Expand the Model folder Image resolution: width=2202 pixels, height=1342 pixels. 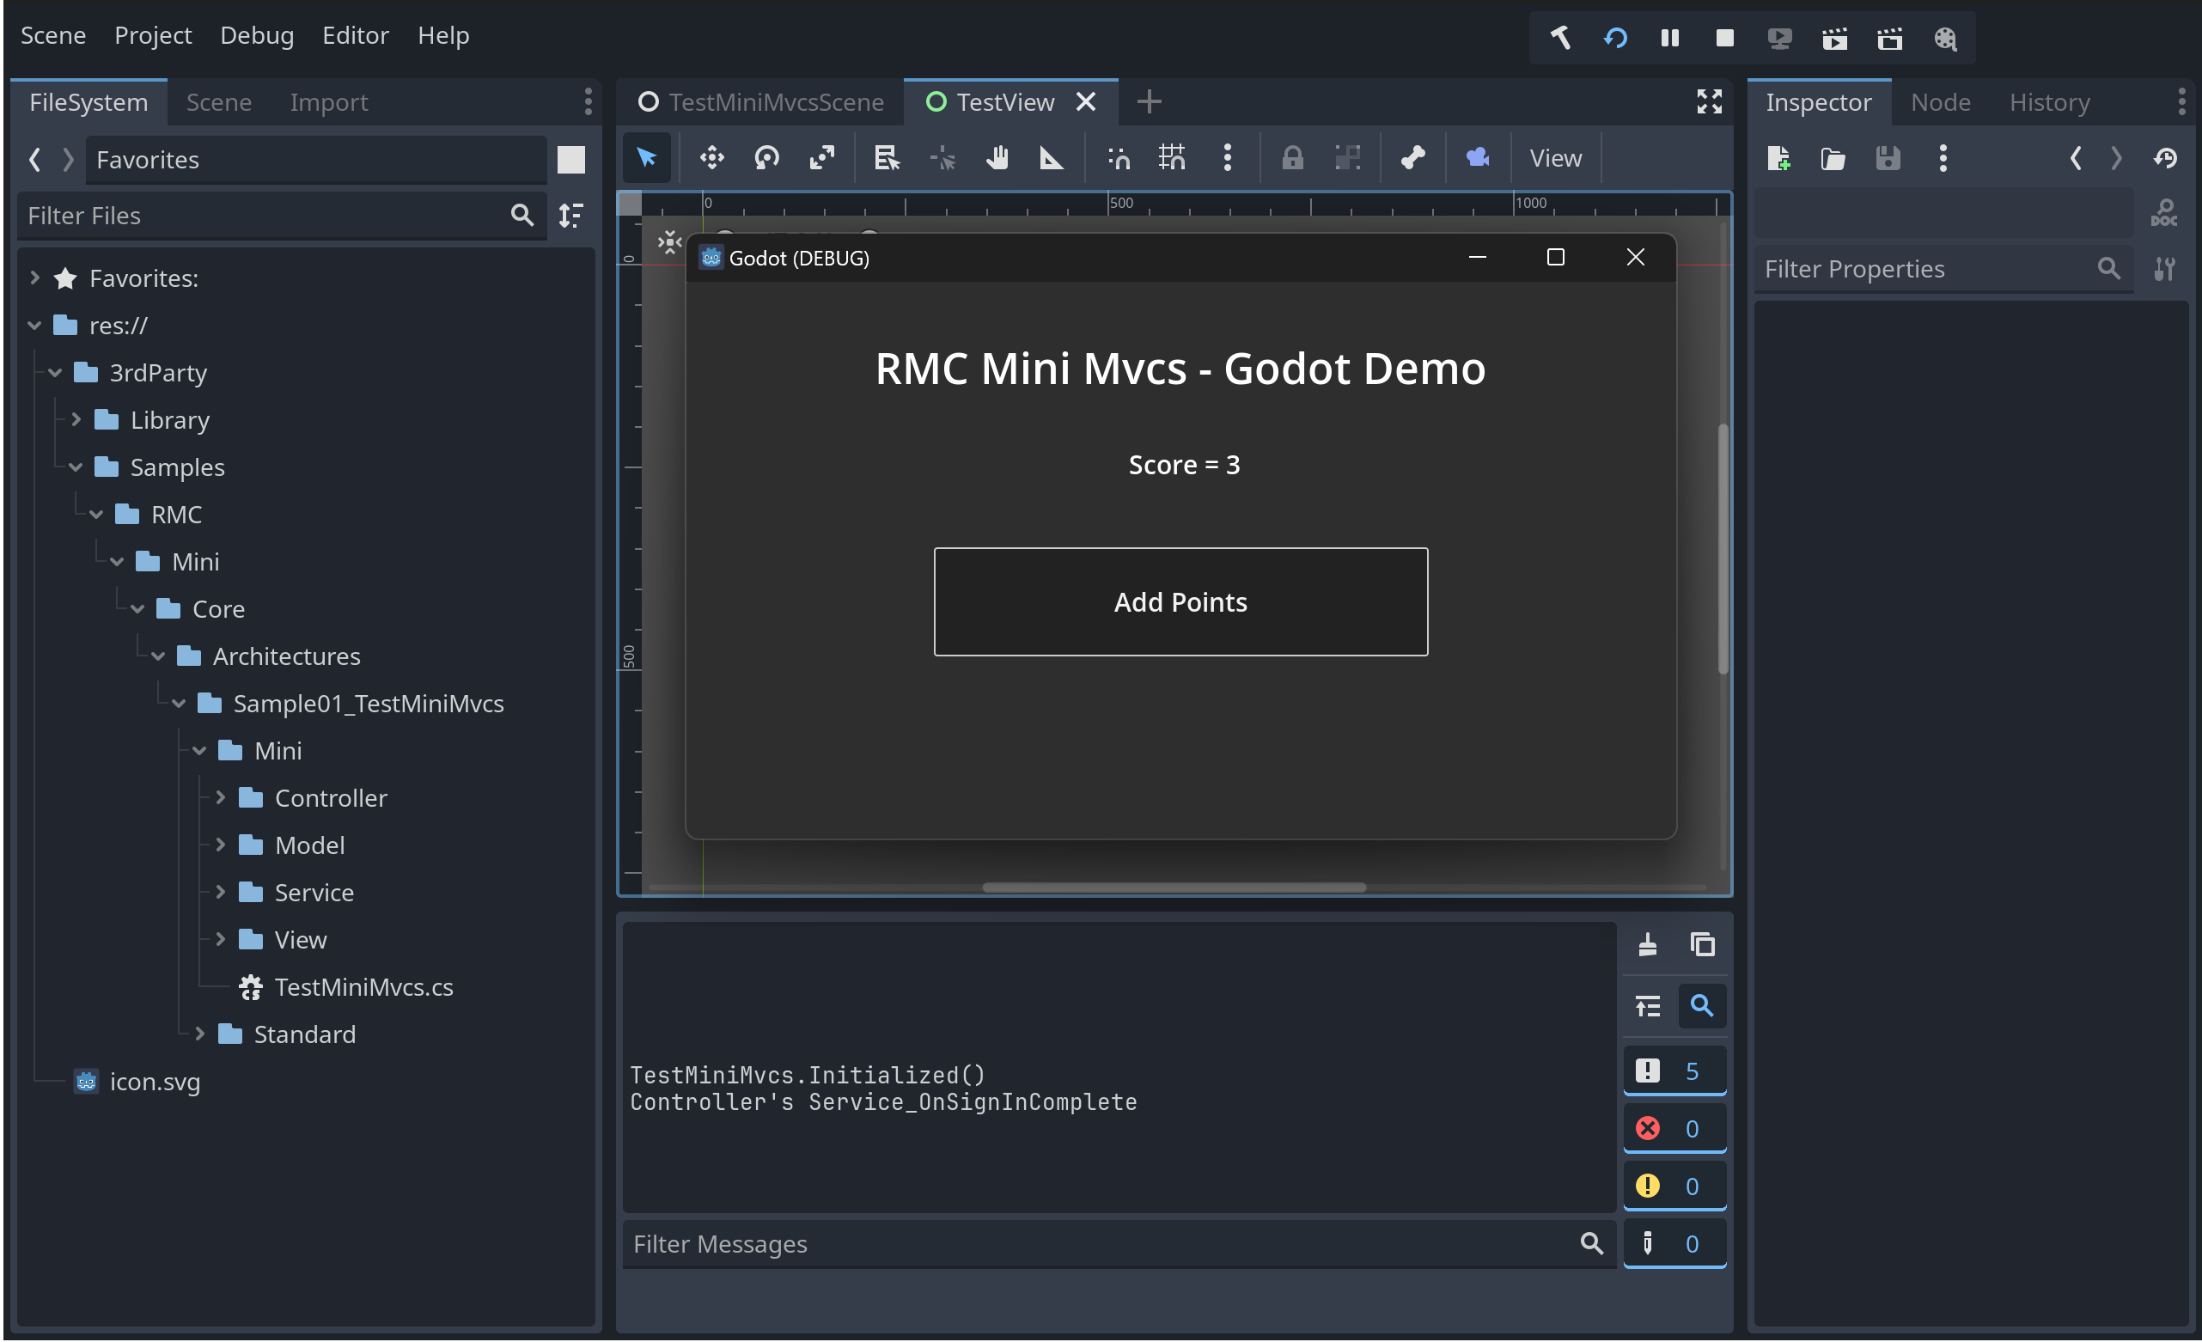click(221, 845)
